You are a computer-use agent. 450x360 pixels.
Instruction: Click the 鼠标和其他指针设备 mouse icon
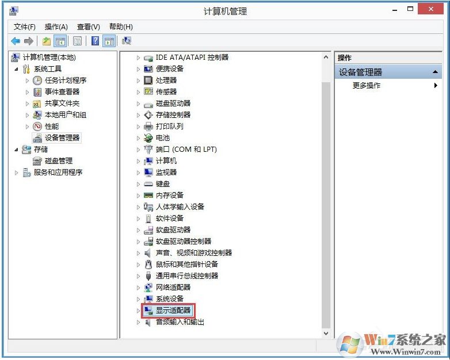148,265
